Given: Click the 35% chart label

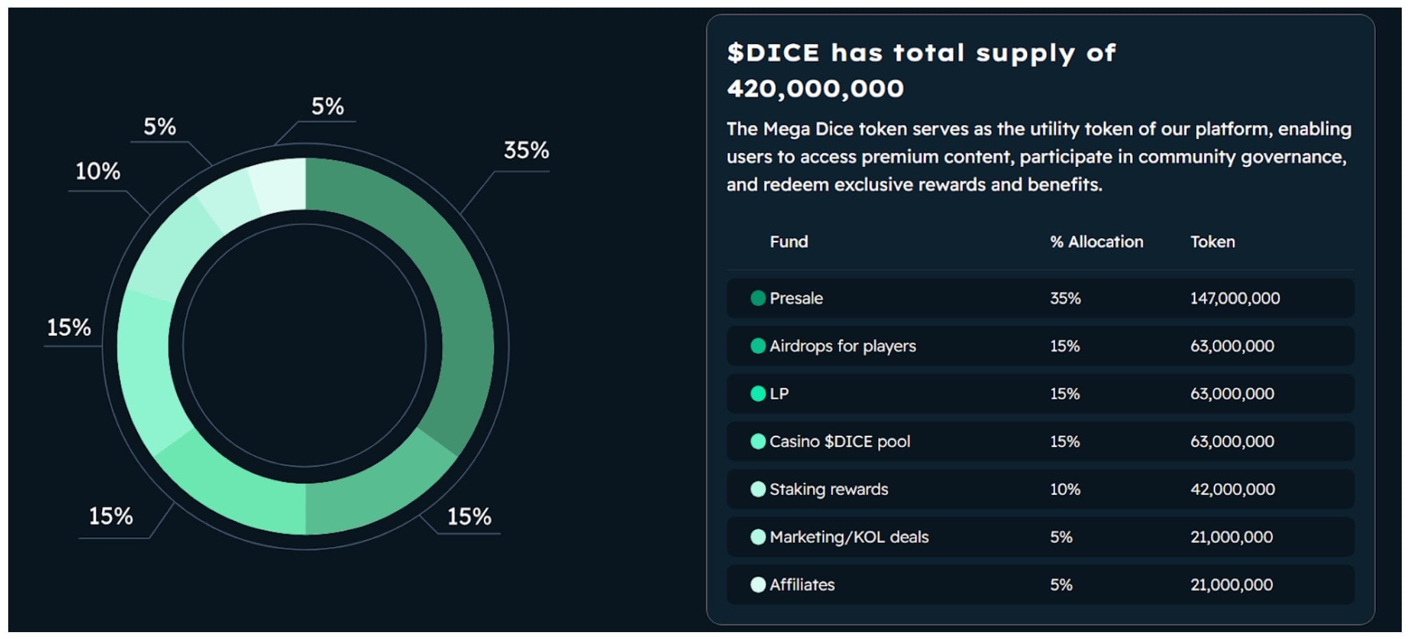Looking at the screenshot, I should (x=526, y=150).
